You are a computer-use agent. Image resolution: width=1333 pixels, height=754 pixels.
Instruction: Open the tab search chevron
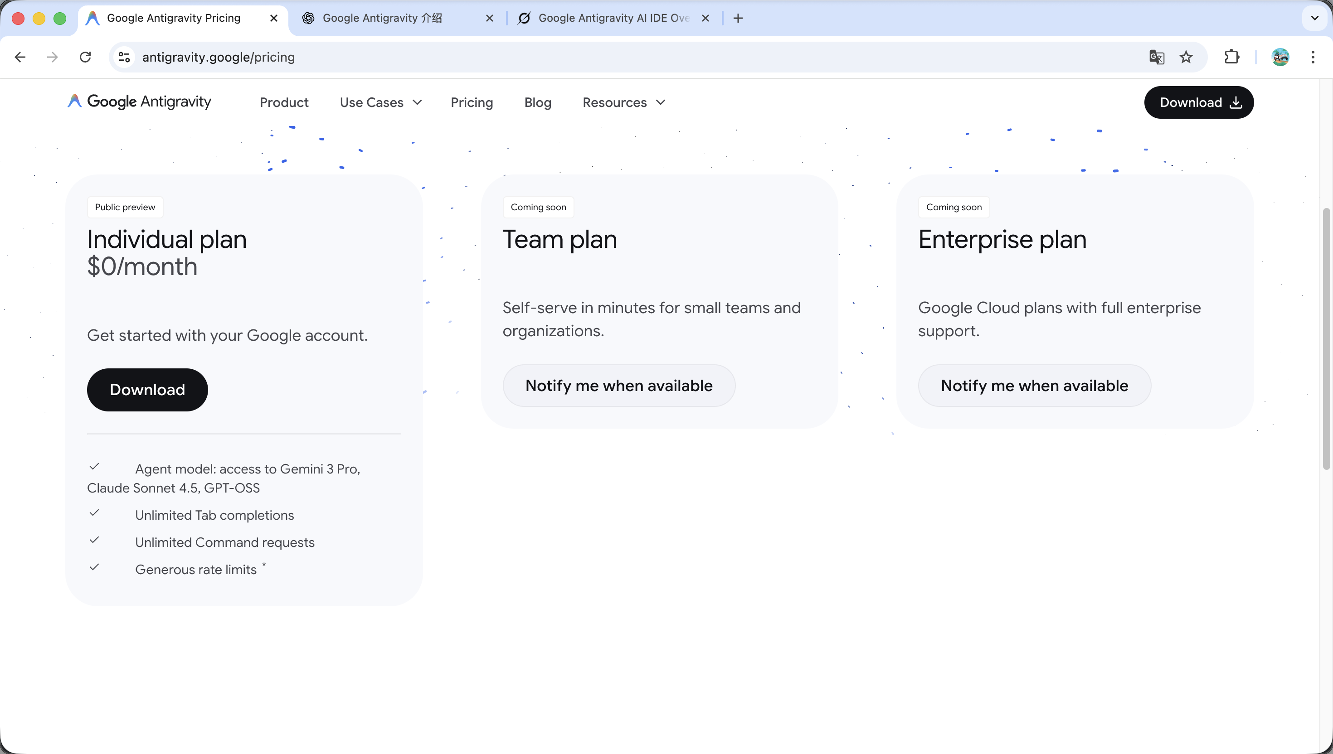point(1314,18)
